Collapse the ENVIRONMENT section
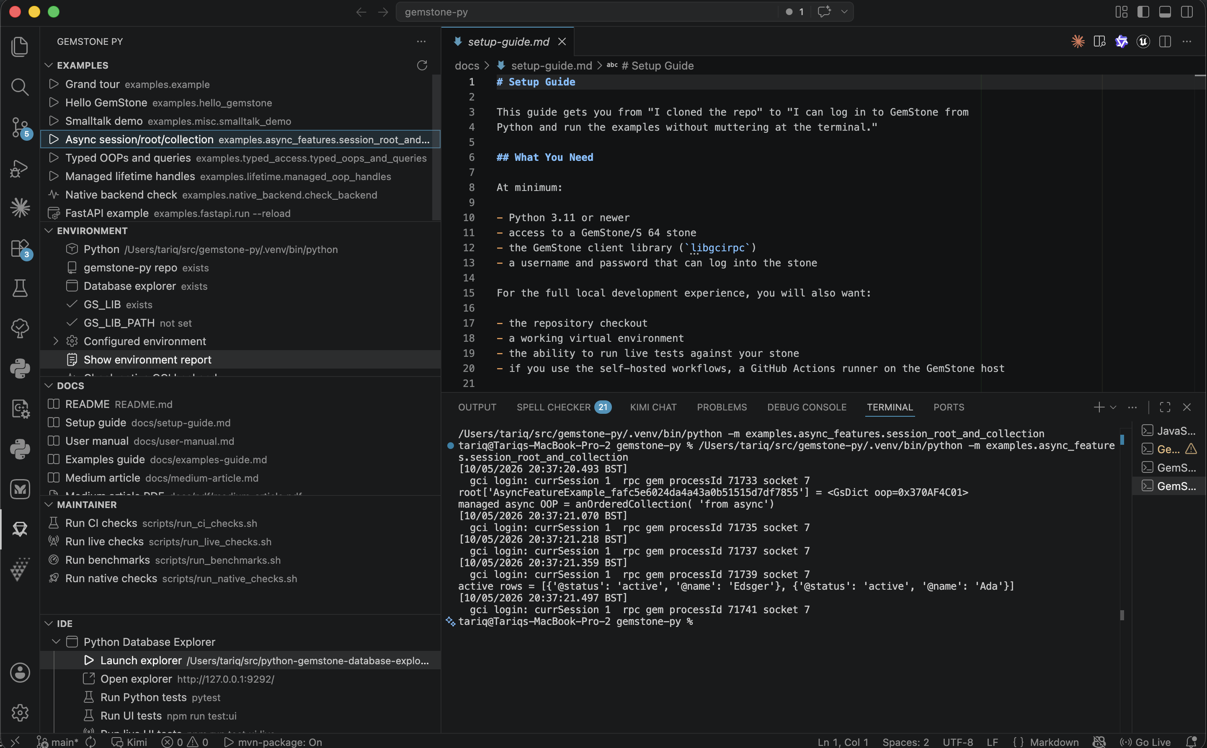 coord(49,230)
